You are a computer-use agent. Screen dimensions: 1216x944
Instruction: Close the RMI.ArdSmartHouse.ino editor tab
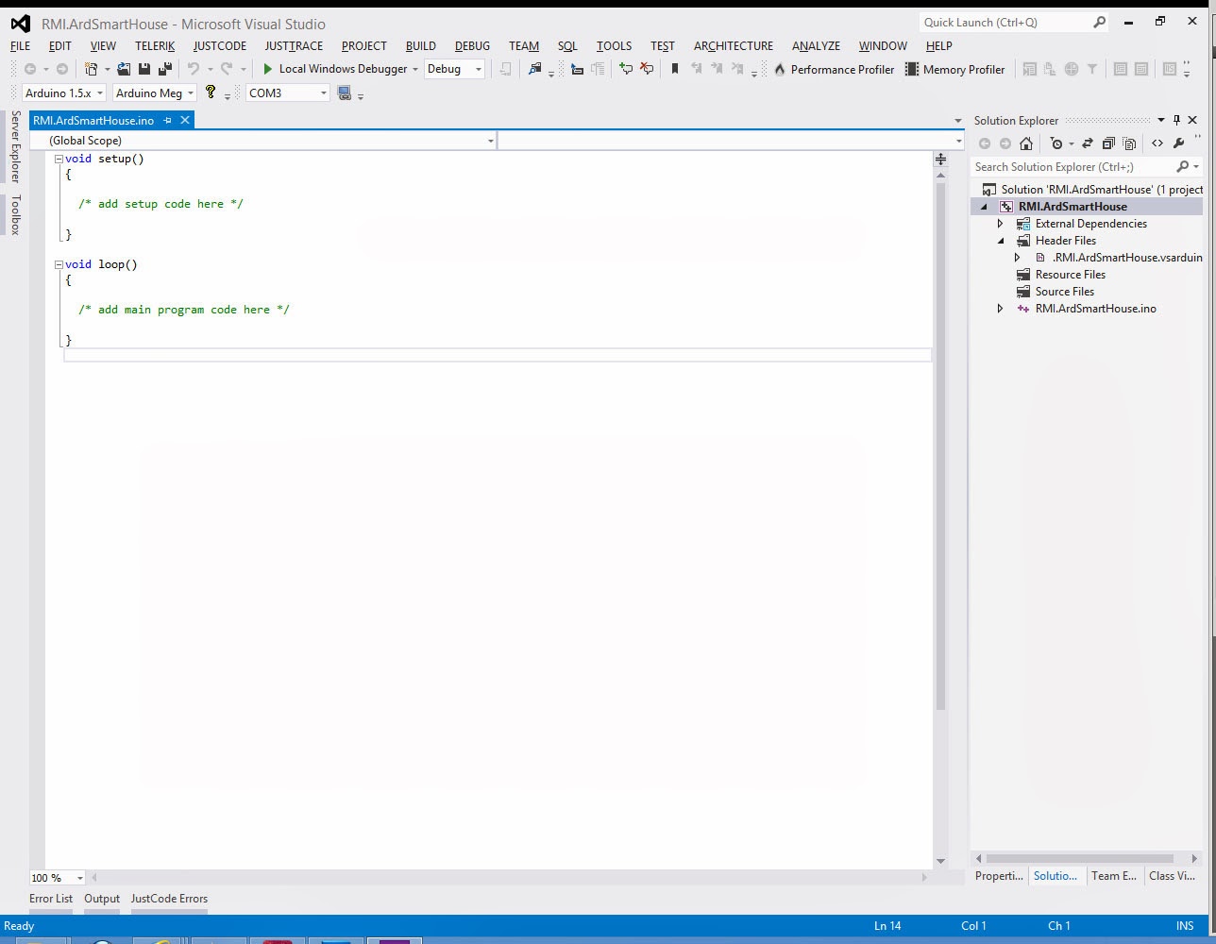pyautogui.click(x=185, y=120)
